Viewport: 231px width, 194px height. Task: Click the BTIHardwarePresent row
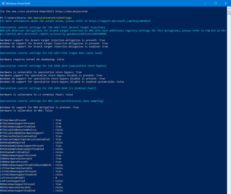coord(31,120)
